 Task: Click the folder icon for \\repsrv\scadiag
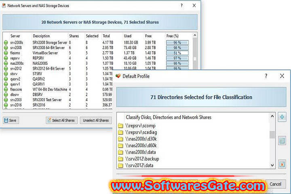[120, 133]
